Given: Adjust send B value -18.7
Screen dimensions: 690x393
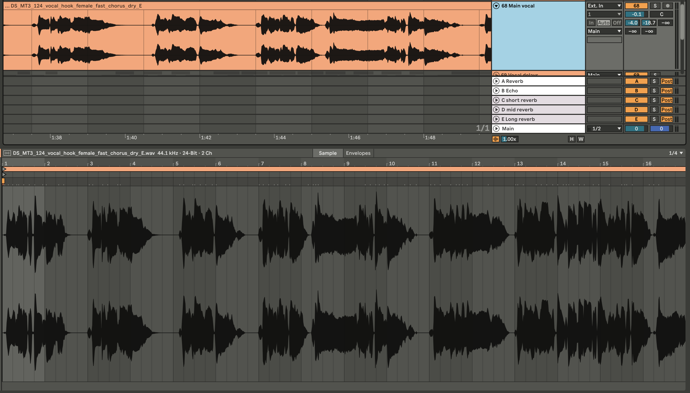Looking at the screenshot, I should [649, 23].
